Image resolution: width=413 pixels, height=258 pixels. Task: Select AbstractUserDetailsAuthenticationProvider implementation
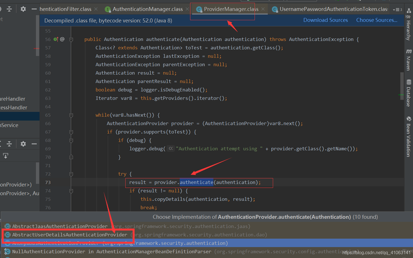[x=69, y=235]
